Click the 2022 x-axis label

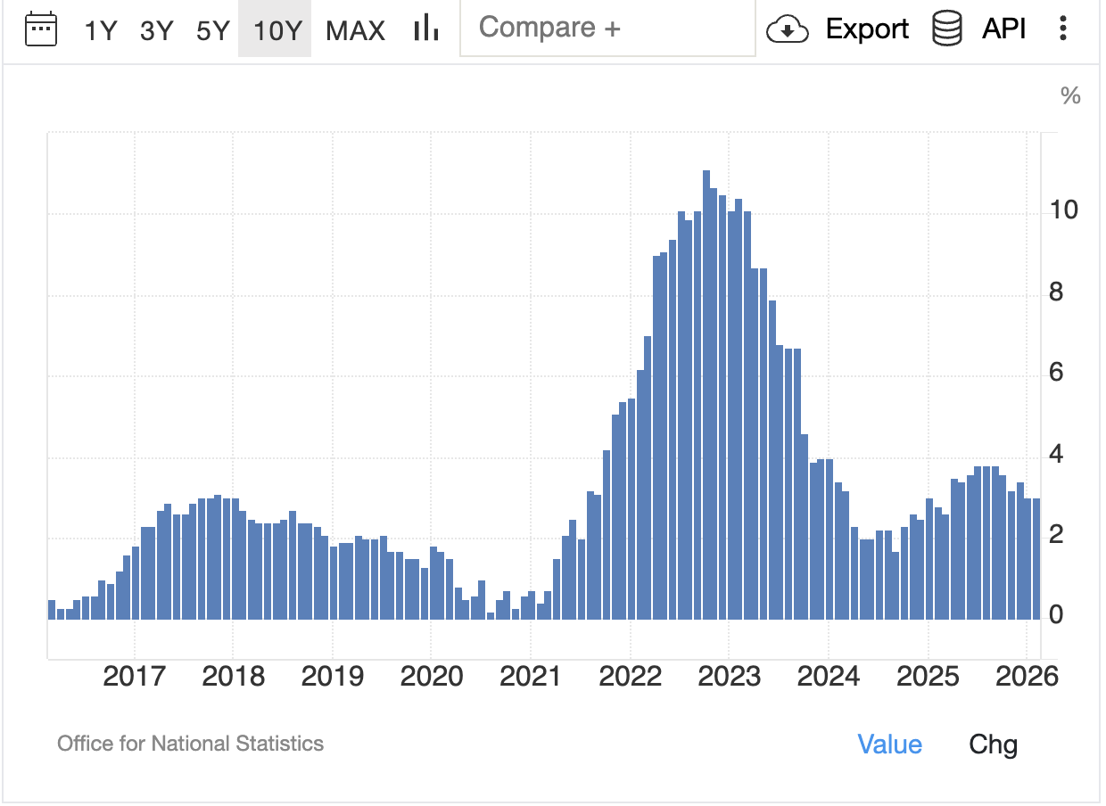pyautogui.click(x=631, y=677)
